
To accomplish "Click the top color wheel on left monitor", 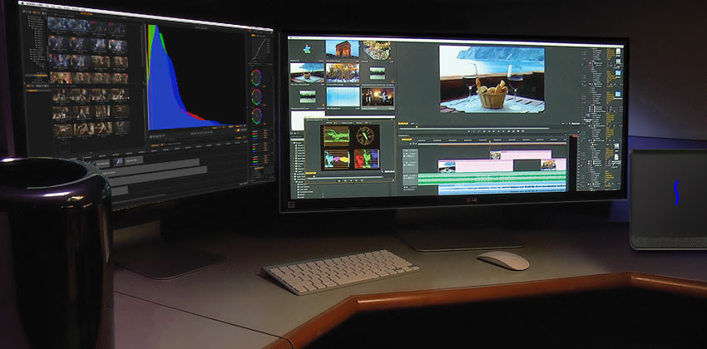I will coord(256,77).
